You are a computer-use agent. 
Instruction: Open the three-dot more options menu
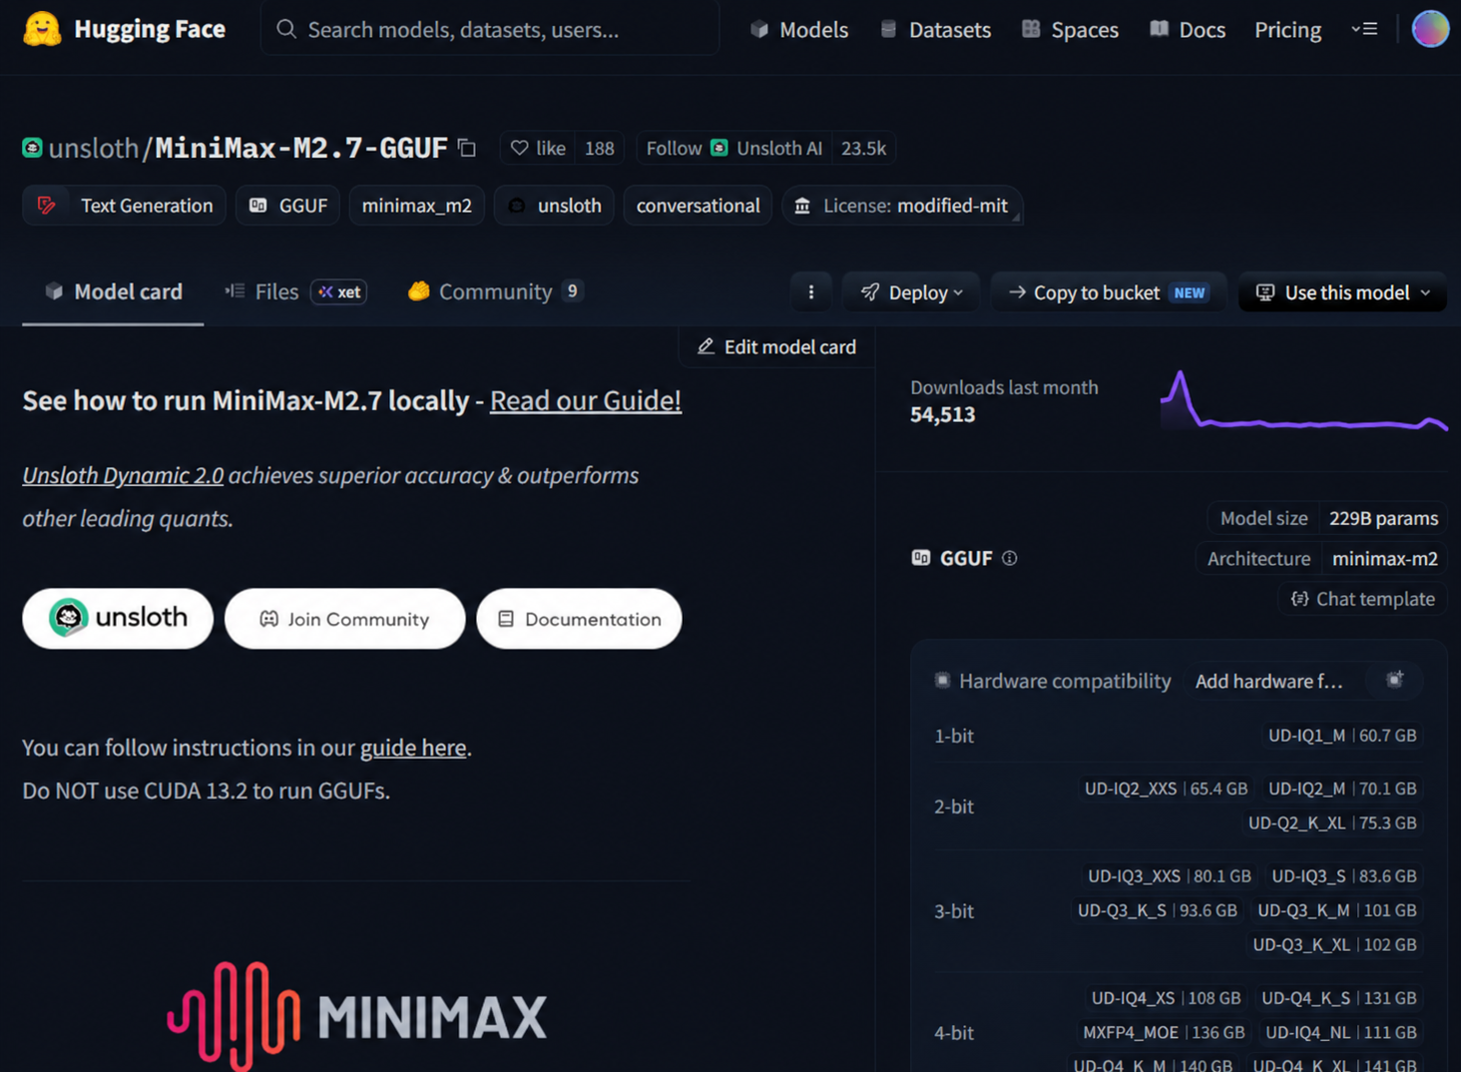tap(811, 292)
